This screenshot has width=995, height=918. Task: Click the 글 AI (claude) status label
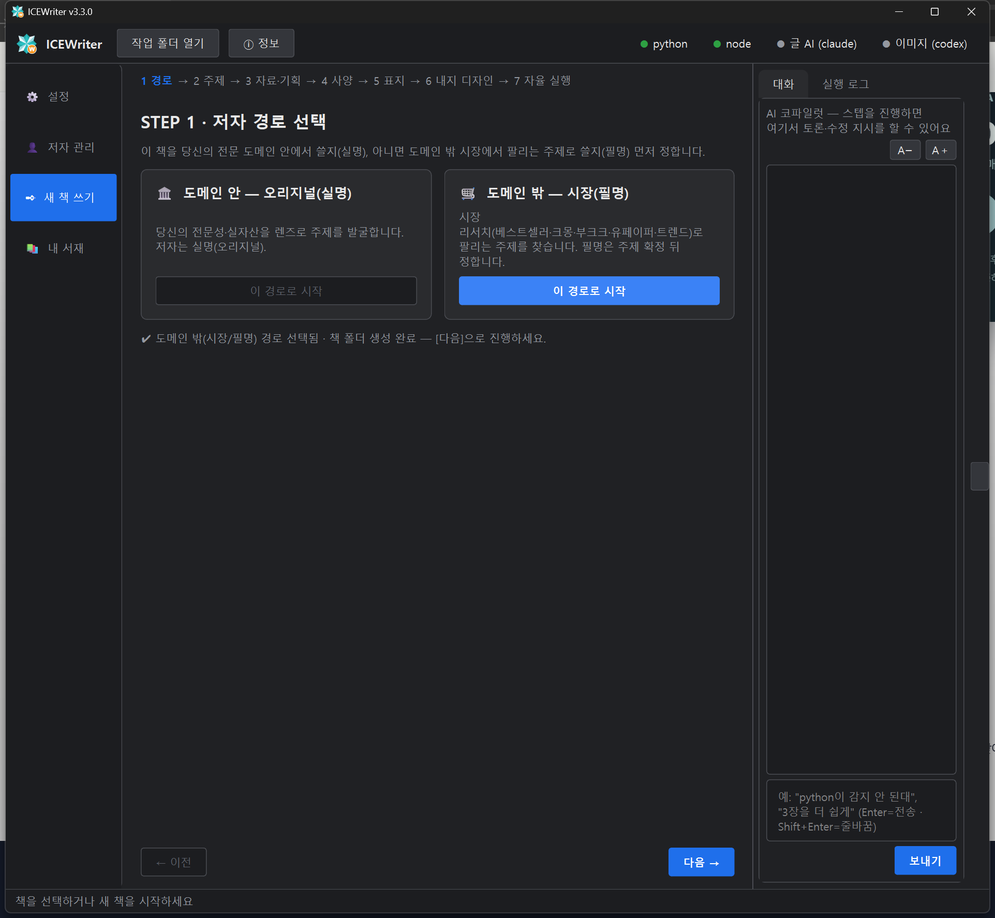[823, 44]
